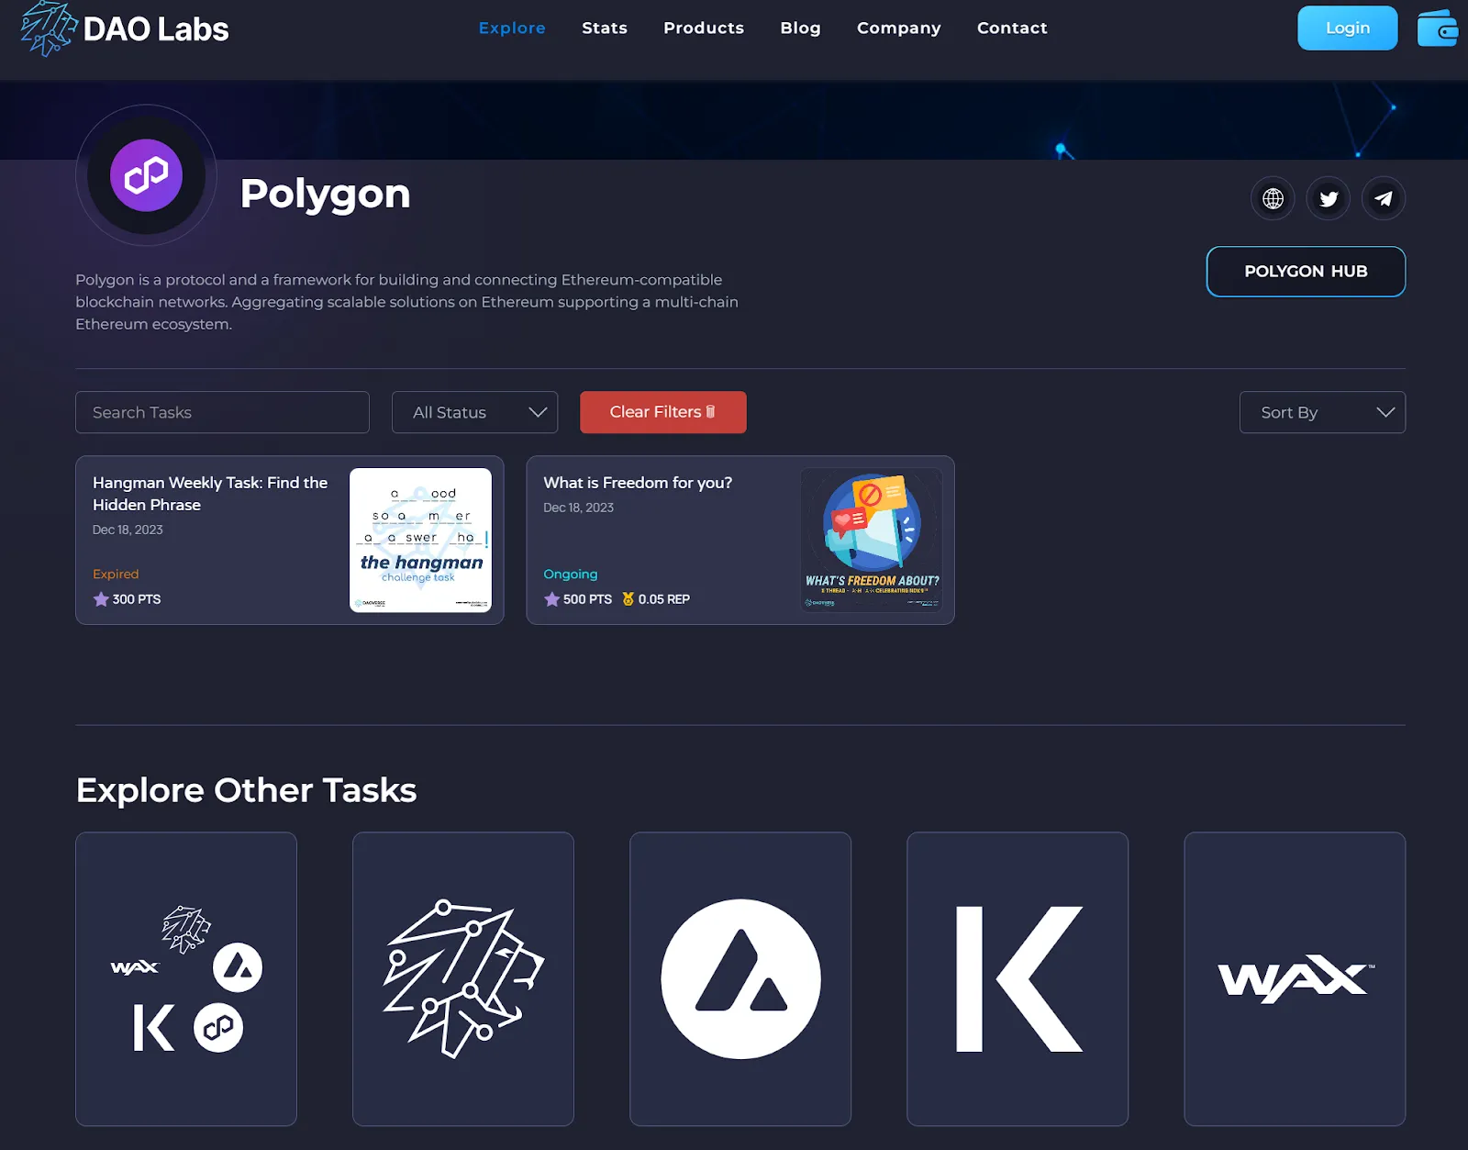Go to the Contact page
Screen dimensions: 1468x1150
pyautogui.click(x=1012, y=28)
